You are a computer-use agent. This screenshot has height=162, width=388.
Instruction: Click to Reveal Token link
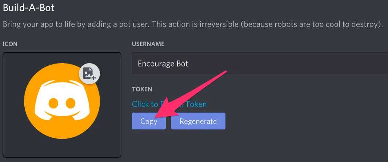169,104
